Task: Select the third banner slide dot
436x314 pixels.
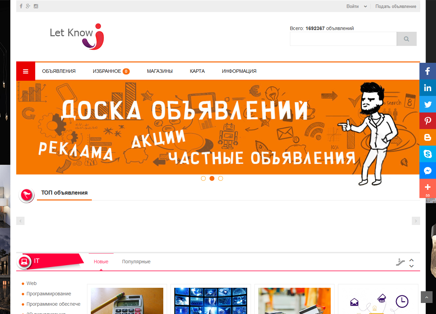Action: 221,178
